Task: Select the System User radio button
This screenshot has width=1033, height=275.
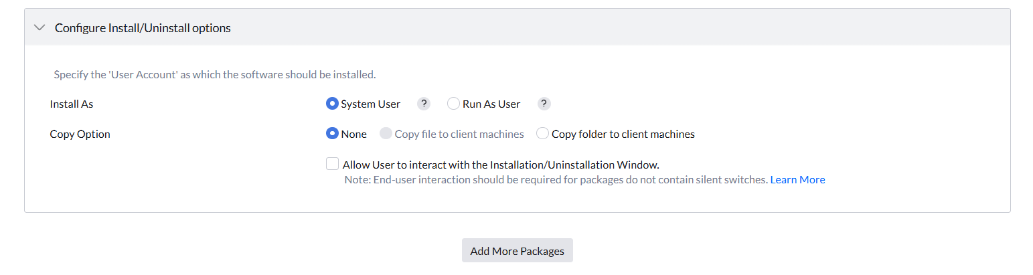Action: point(332,104)
